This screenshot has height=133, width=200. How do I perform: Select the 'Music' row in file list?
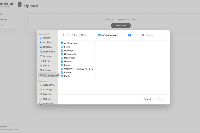click(x=79, y=65)
